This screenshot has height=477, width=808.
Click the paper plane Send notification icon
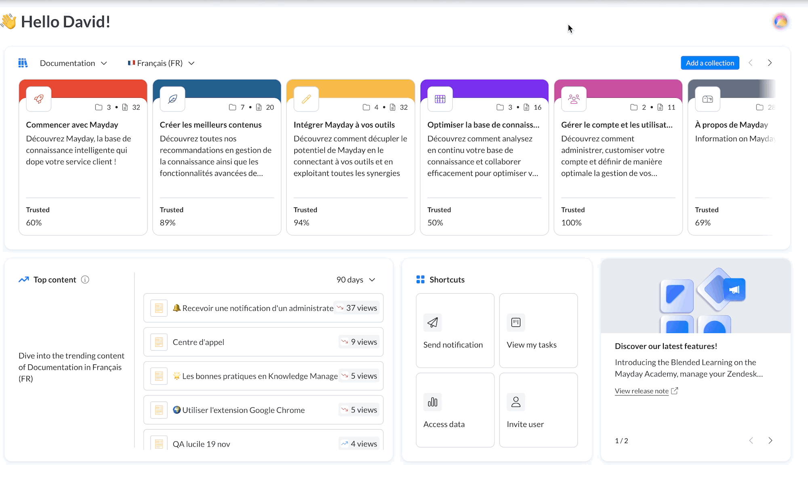coord(433,322)
